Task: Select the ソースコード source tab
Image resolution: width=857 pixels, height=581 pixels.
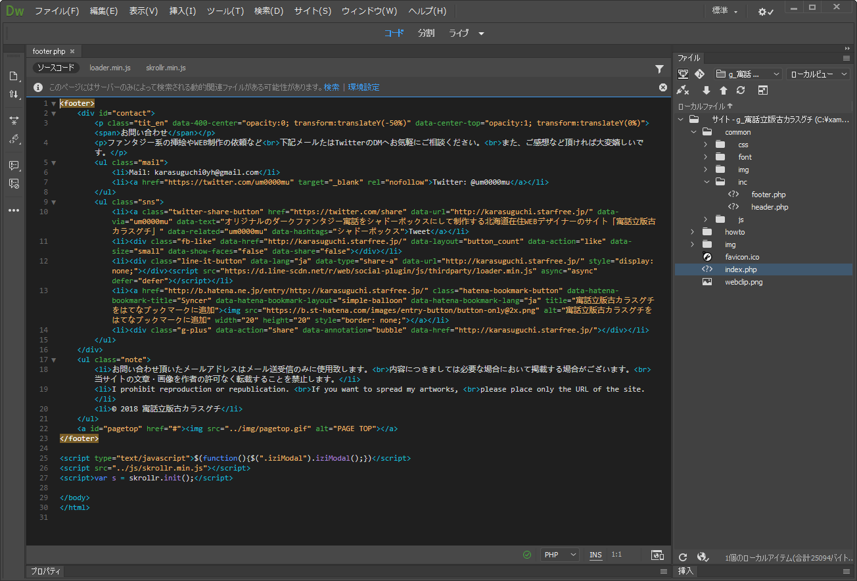Action: [56, 68]
